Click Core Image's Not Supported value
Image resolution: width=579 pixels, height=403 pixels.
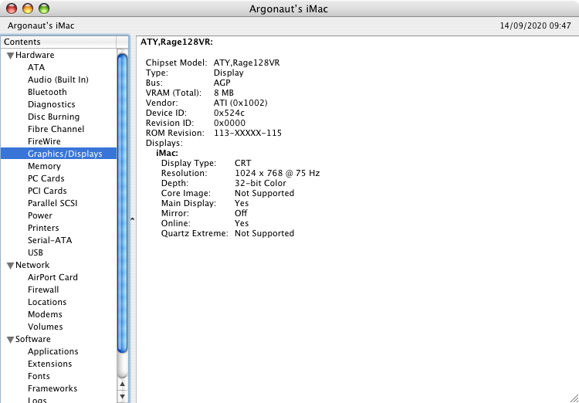264,193
